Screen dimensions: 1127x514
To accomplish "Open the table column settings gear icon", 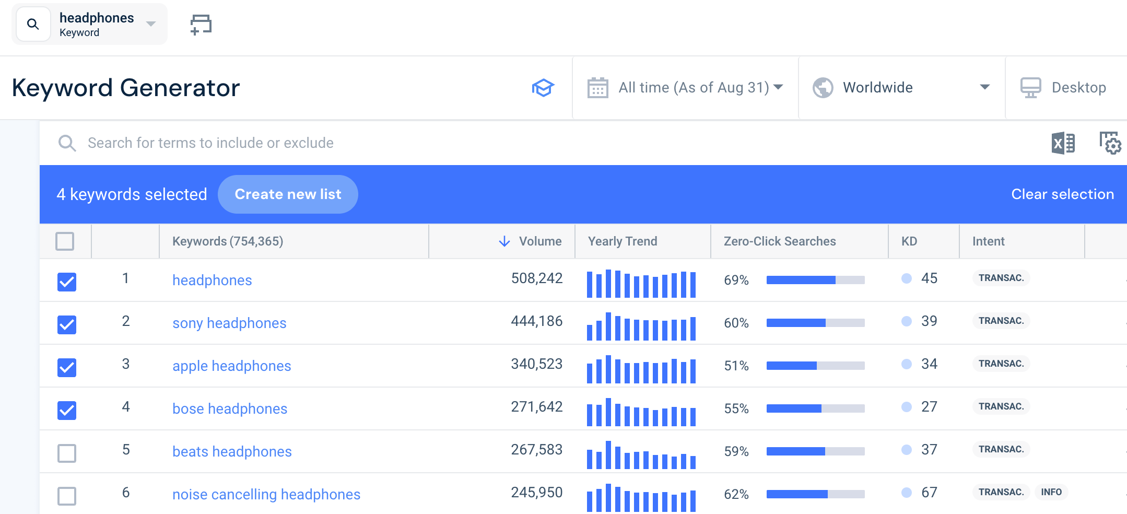I will pyautogui.click(x=1110, y=143).
